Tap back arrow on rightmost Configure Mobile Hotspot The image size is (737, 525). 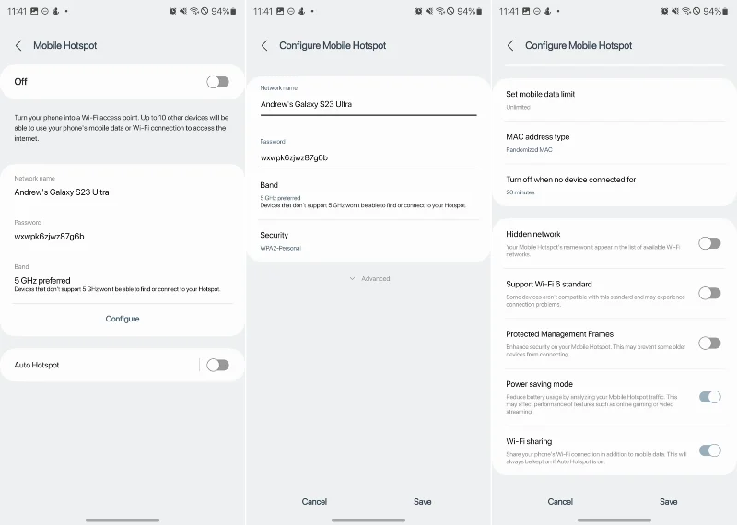point(510,45)
